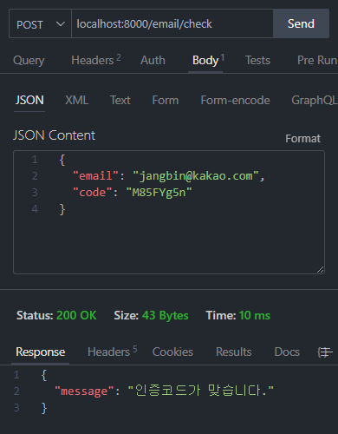The height and width of the screenshot is (434, 338).
Task: Click the request URL field localhost:8000/email/check
Action: 172,23
